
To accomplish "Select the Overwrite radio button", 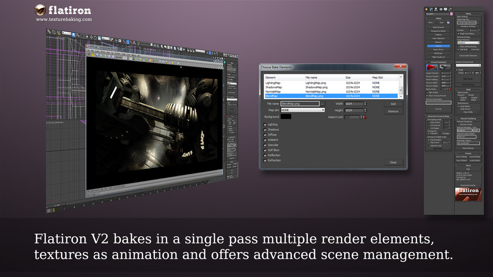I will pos(470,49).
